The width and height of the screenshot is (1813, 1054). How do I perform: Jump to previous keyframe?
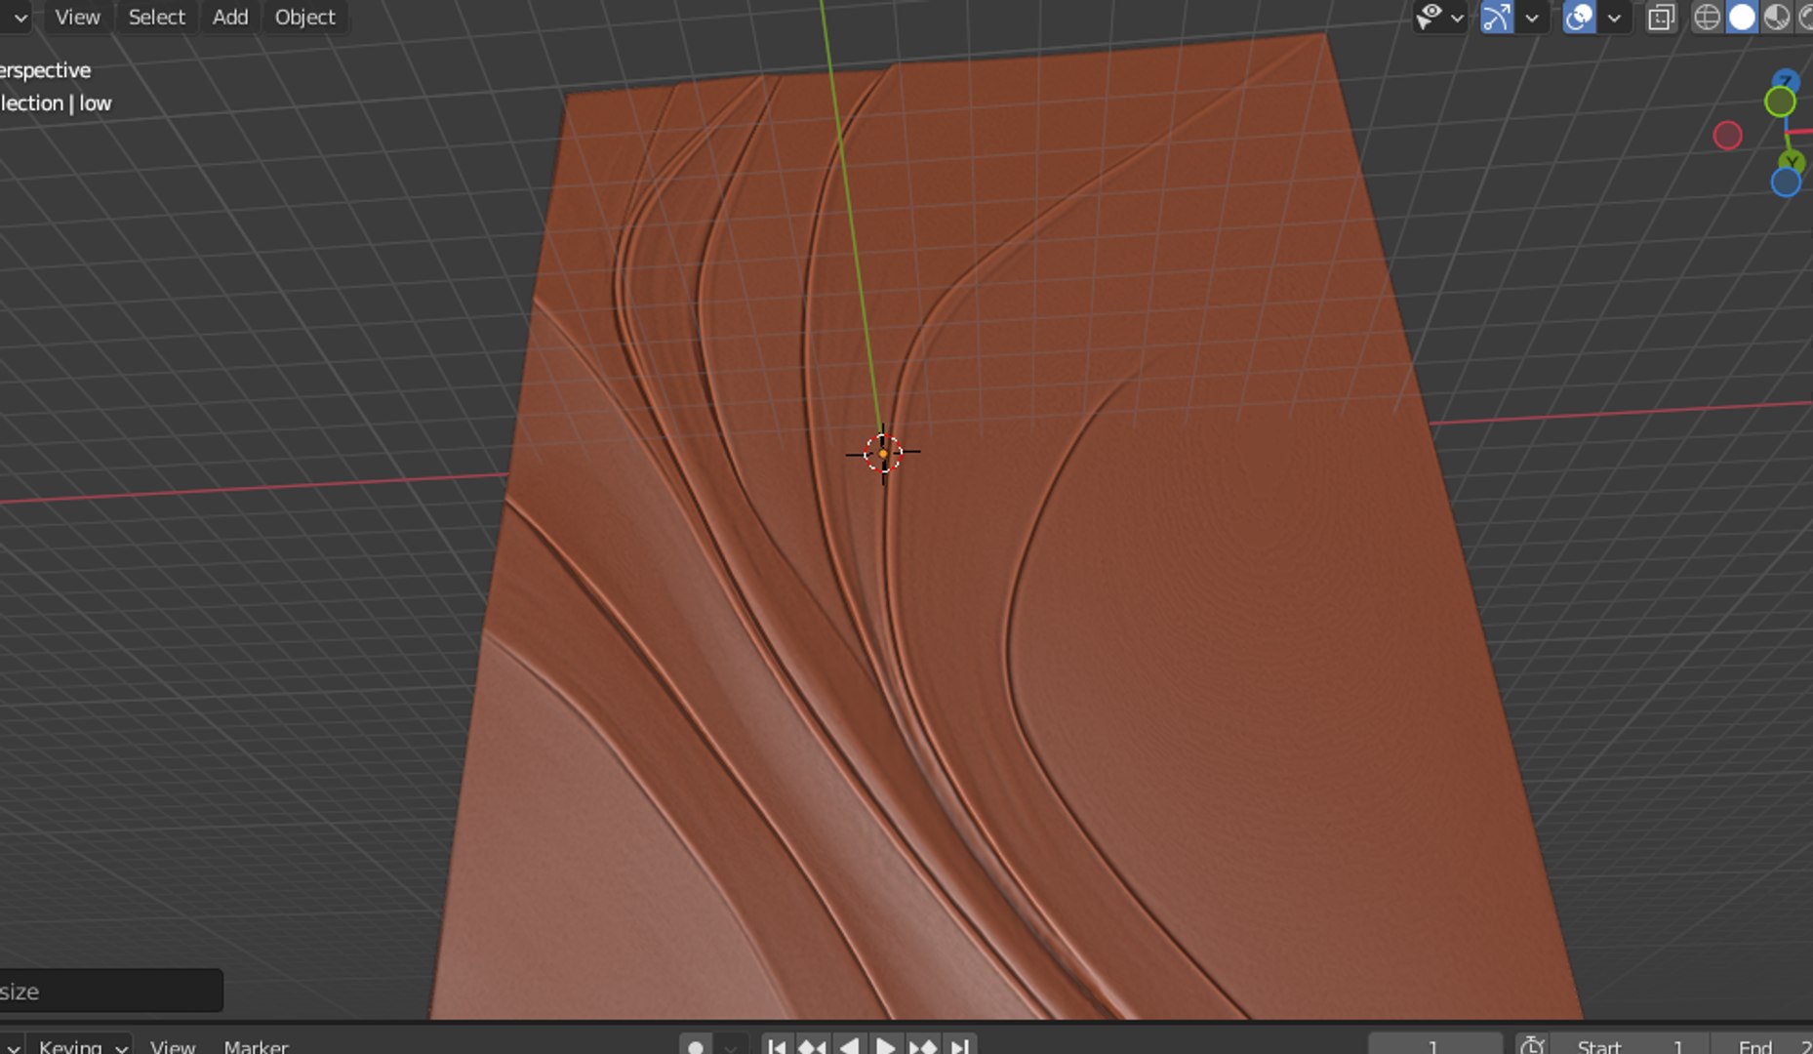click(812, 1045)
